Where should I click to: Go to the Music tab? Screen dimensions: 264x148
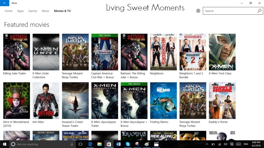46,11
